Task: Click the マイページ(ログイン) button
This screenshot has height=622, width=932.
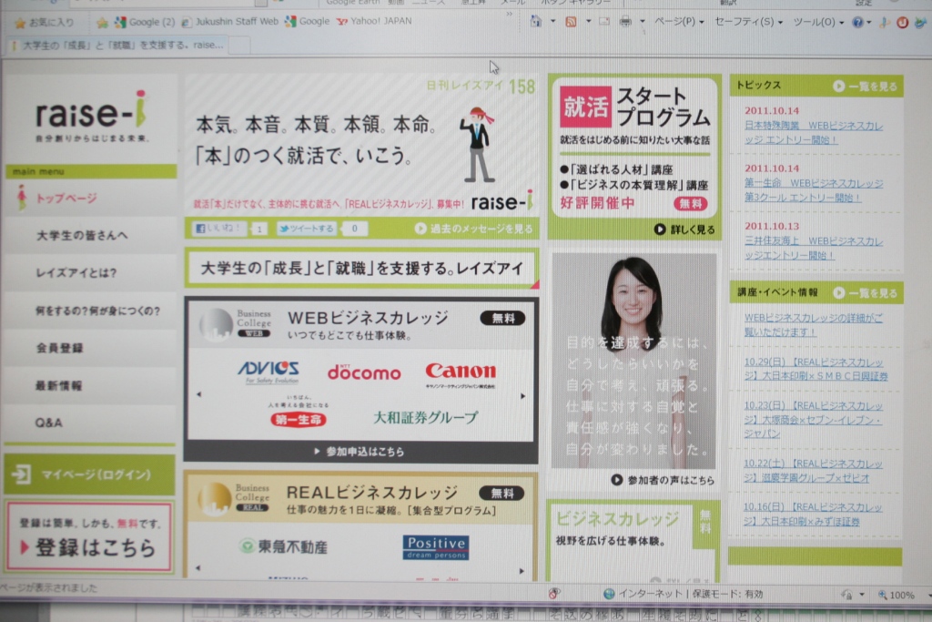Action: (90, 474)
